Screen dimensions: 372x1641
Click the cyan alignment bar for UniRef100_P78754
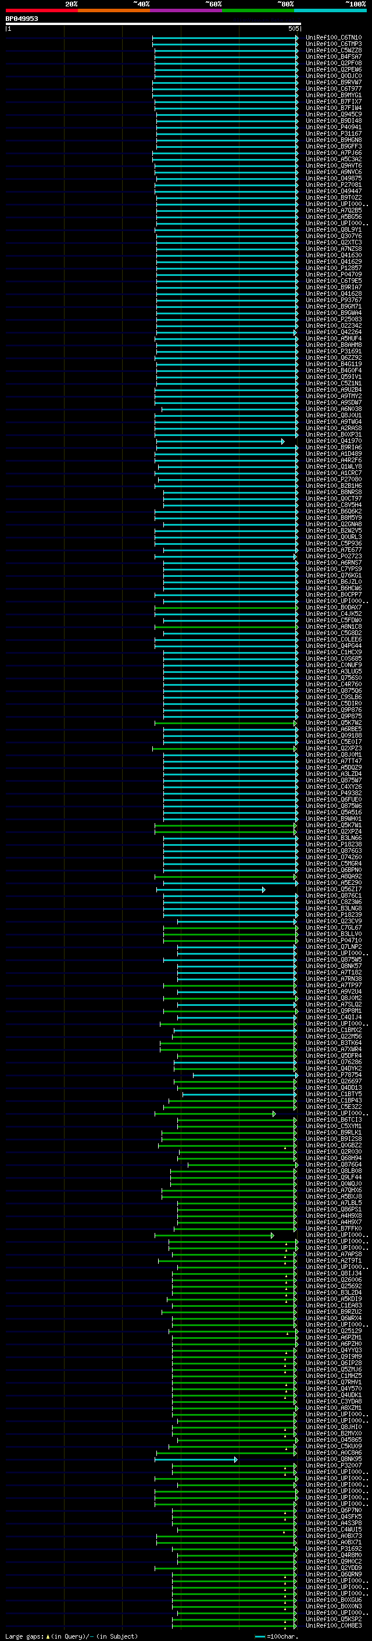coord(245,1075)
